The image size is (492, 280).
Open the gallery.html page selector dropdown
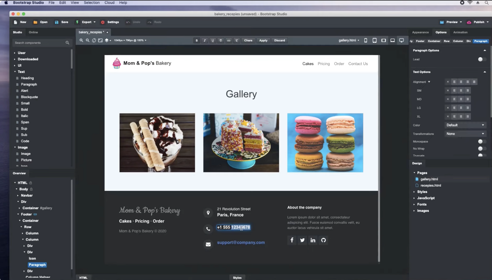pos(349,40)
